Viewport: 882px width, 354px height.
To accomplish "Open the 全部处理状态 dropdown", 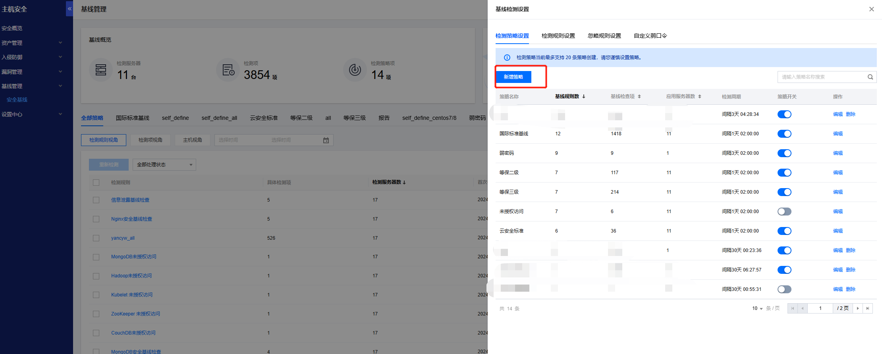I will 164,165.
